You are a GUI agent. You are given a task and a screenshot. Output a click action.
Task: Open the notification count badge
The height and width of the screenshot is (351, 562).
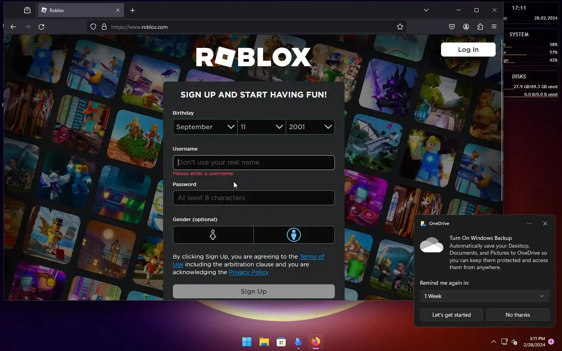click(551, 342)
